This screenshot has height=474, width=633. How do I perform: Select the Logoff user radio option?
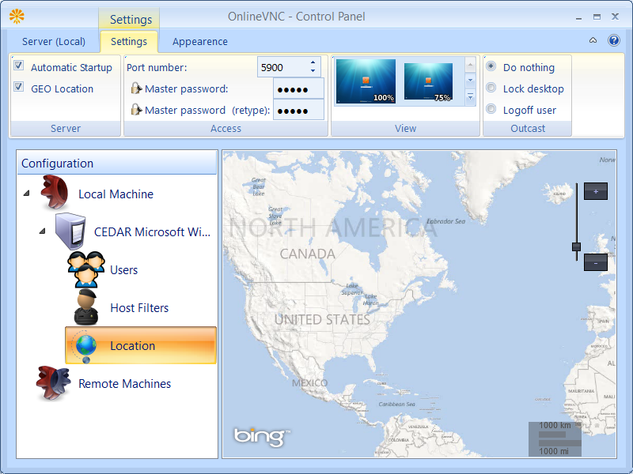pos(491,109)
